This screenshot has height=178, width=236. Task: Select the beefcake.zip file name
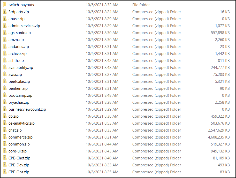(x=19, y=82)
